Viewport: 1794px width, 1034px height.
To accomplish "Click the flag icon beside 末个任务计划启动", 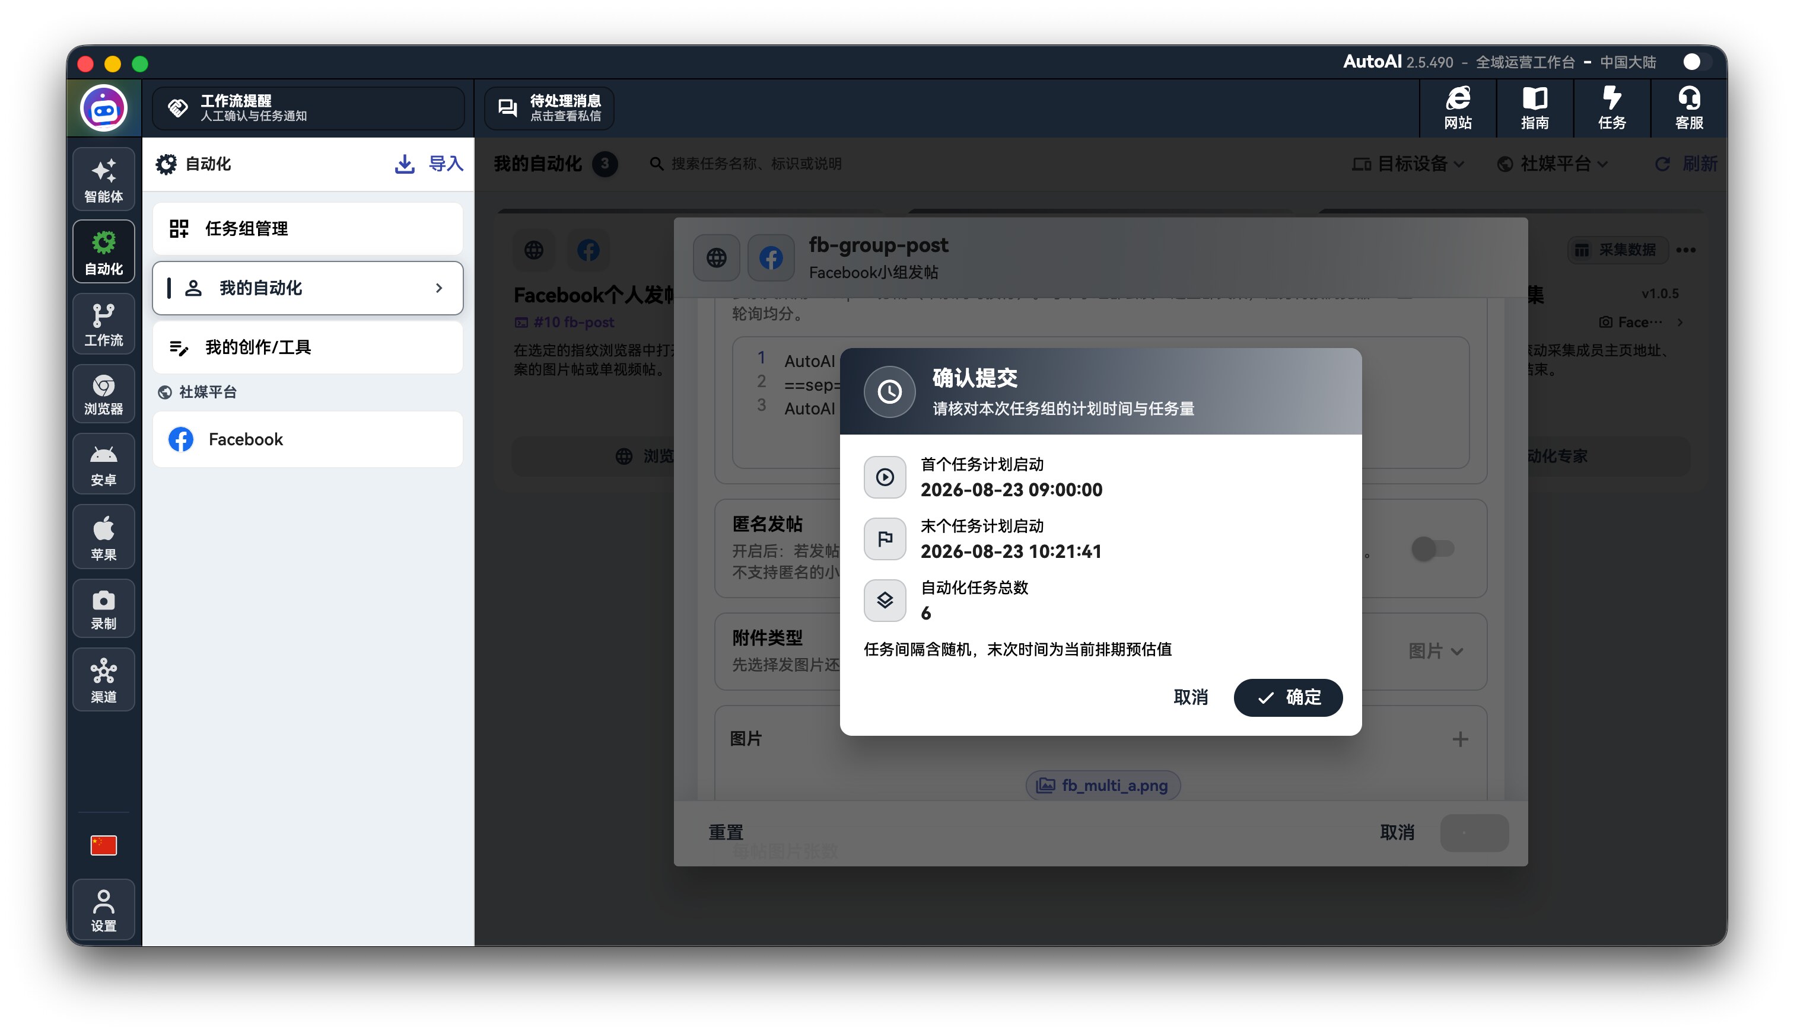I will 885,539.
